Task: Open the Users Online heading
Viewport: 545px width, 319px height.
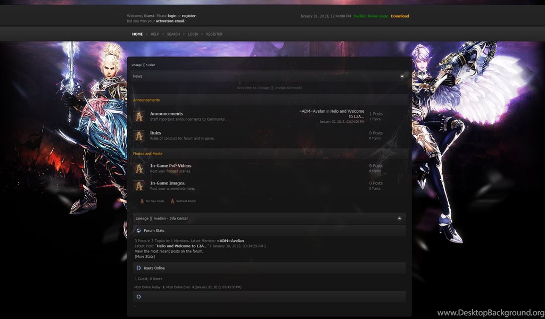Action: tap(154, 268)
